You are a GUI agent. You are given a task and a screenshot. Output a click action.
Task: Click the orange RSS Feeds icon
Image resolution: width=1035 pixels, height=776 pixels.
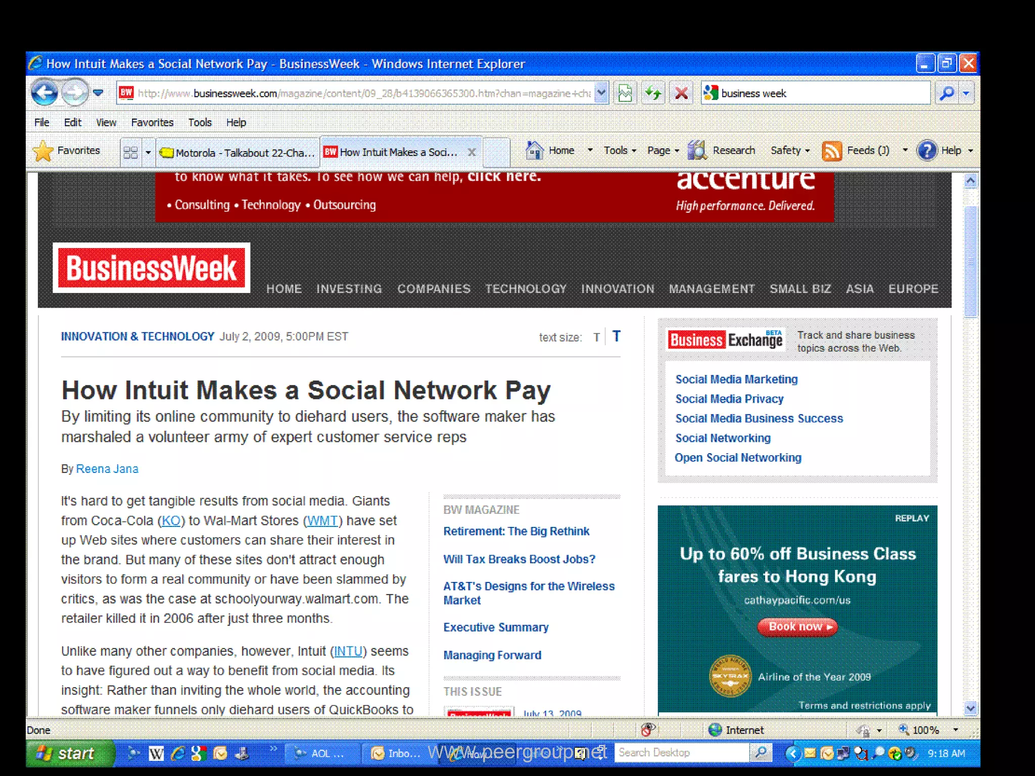[831, 151]
